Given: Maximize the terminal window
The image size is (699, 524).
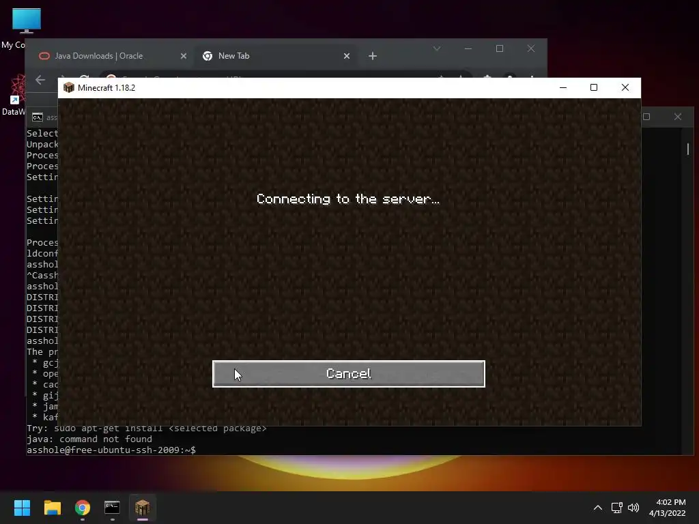Looking at the screenshot, I should click(x=646, y=117).
